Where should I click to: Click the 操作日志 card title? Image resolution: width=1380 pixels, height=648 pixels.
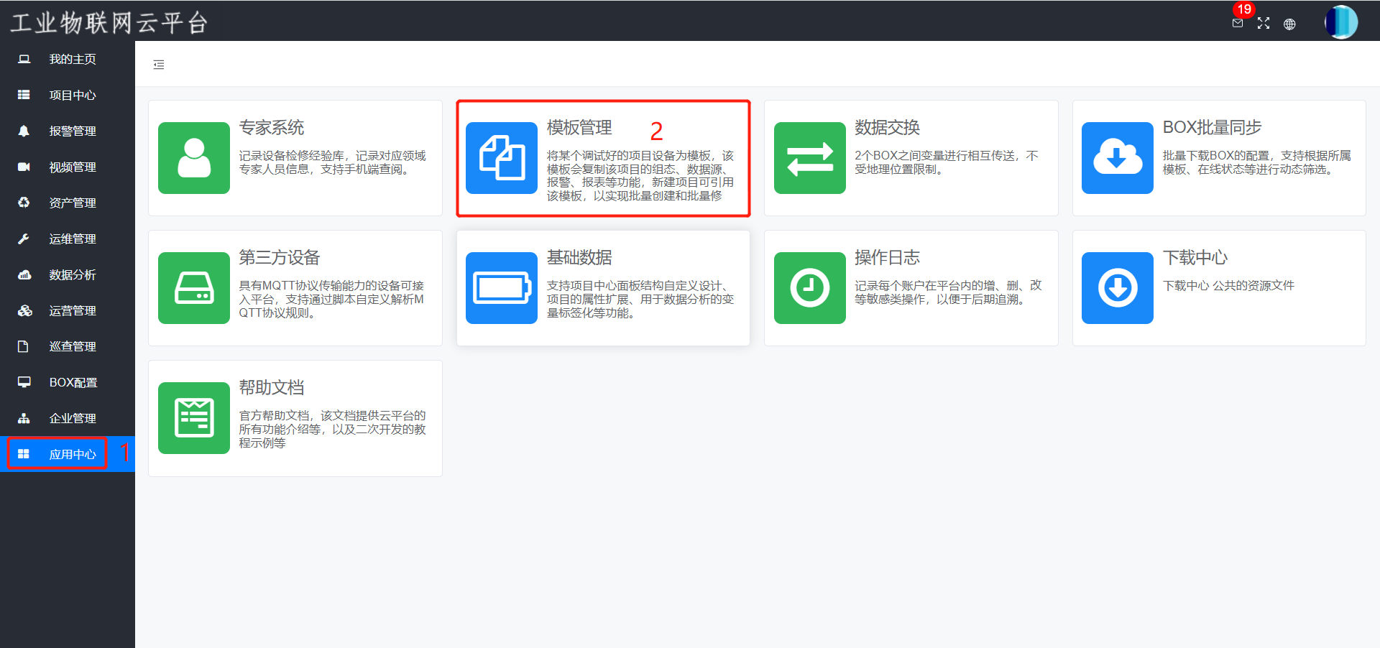point(887,258)
